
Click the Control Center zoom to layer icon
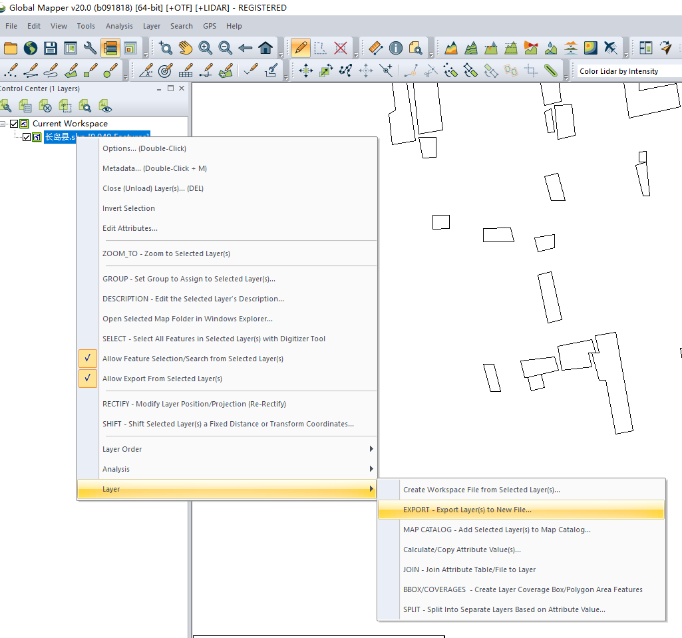pyautogui.click(x=85, y=106)
